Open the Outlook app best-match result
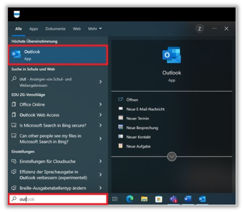 point(58,55)
